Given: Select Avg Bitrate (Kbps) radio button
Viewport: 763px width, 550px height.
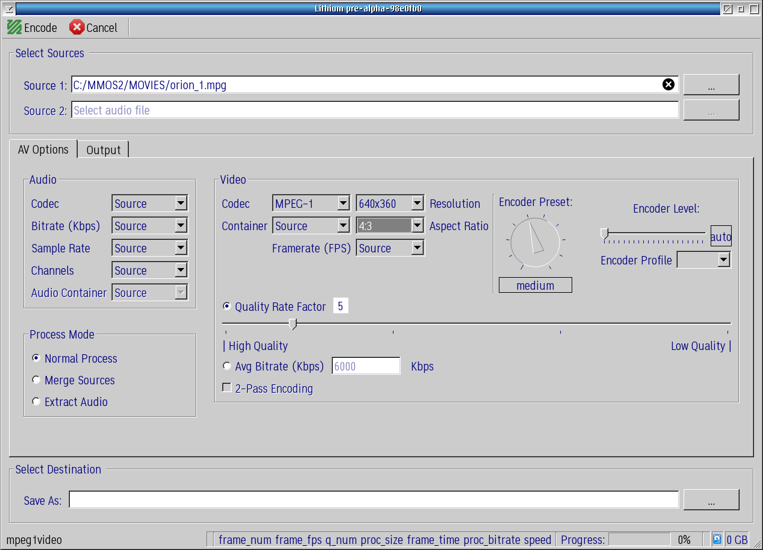Looking at the screenshot, I should [227, 366].
